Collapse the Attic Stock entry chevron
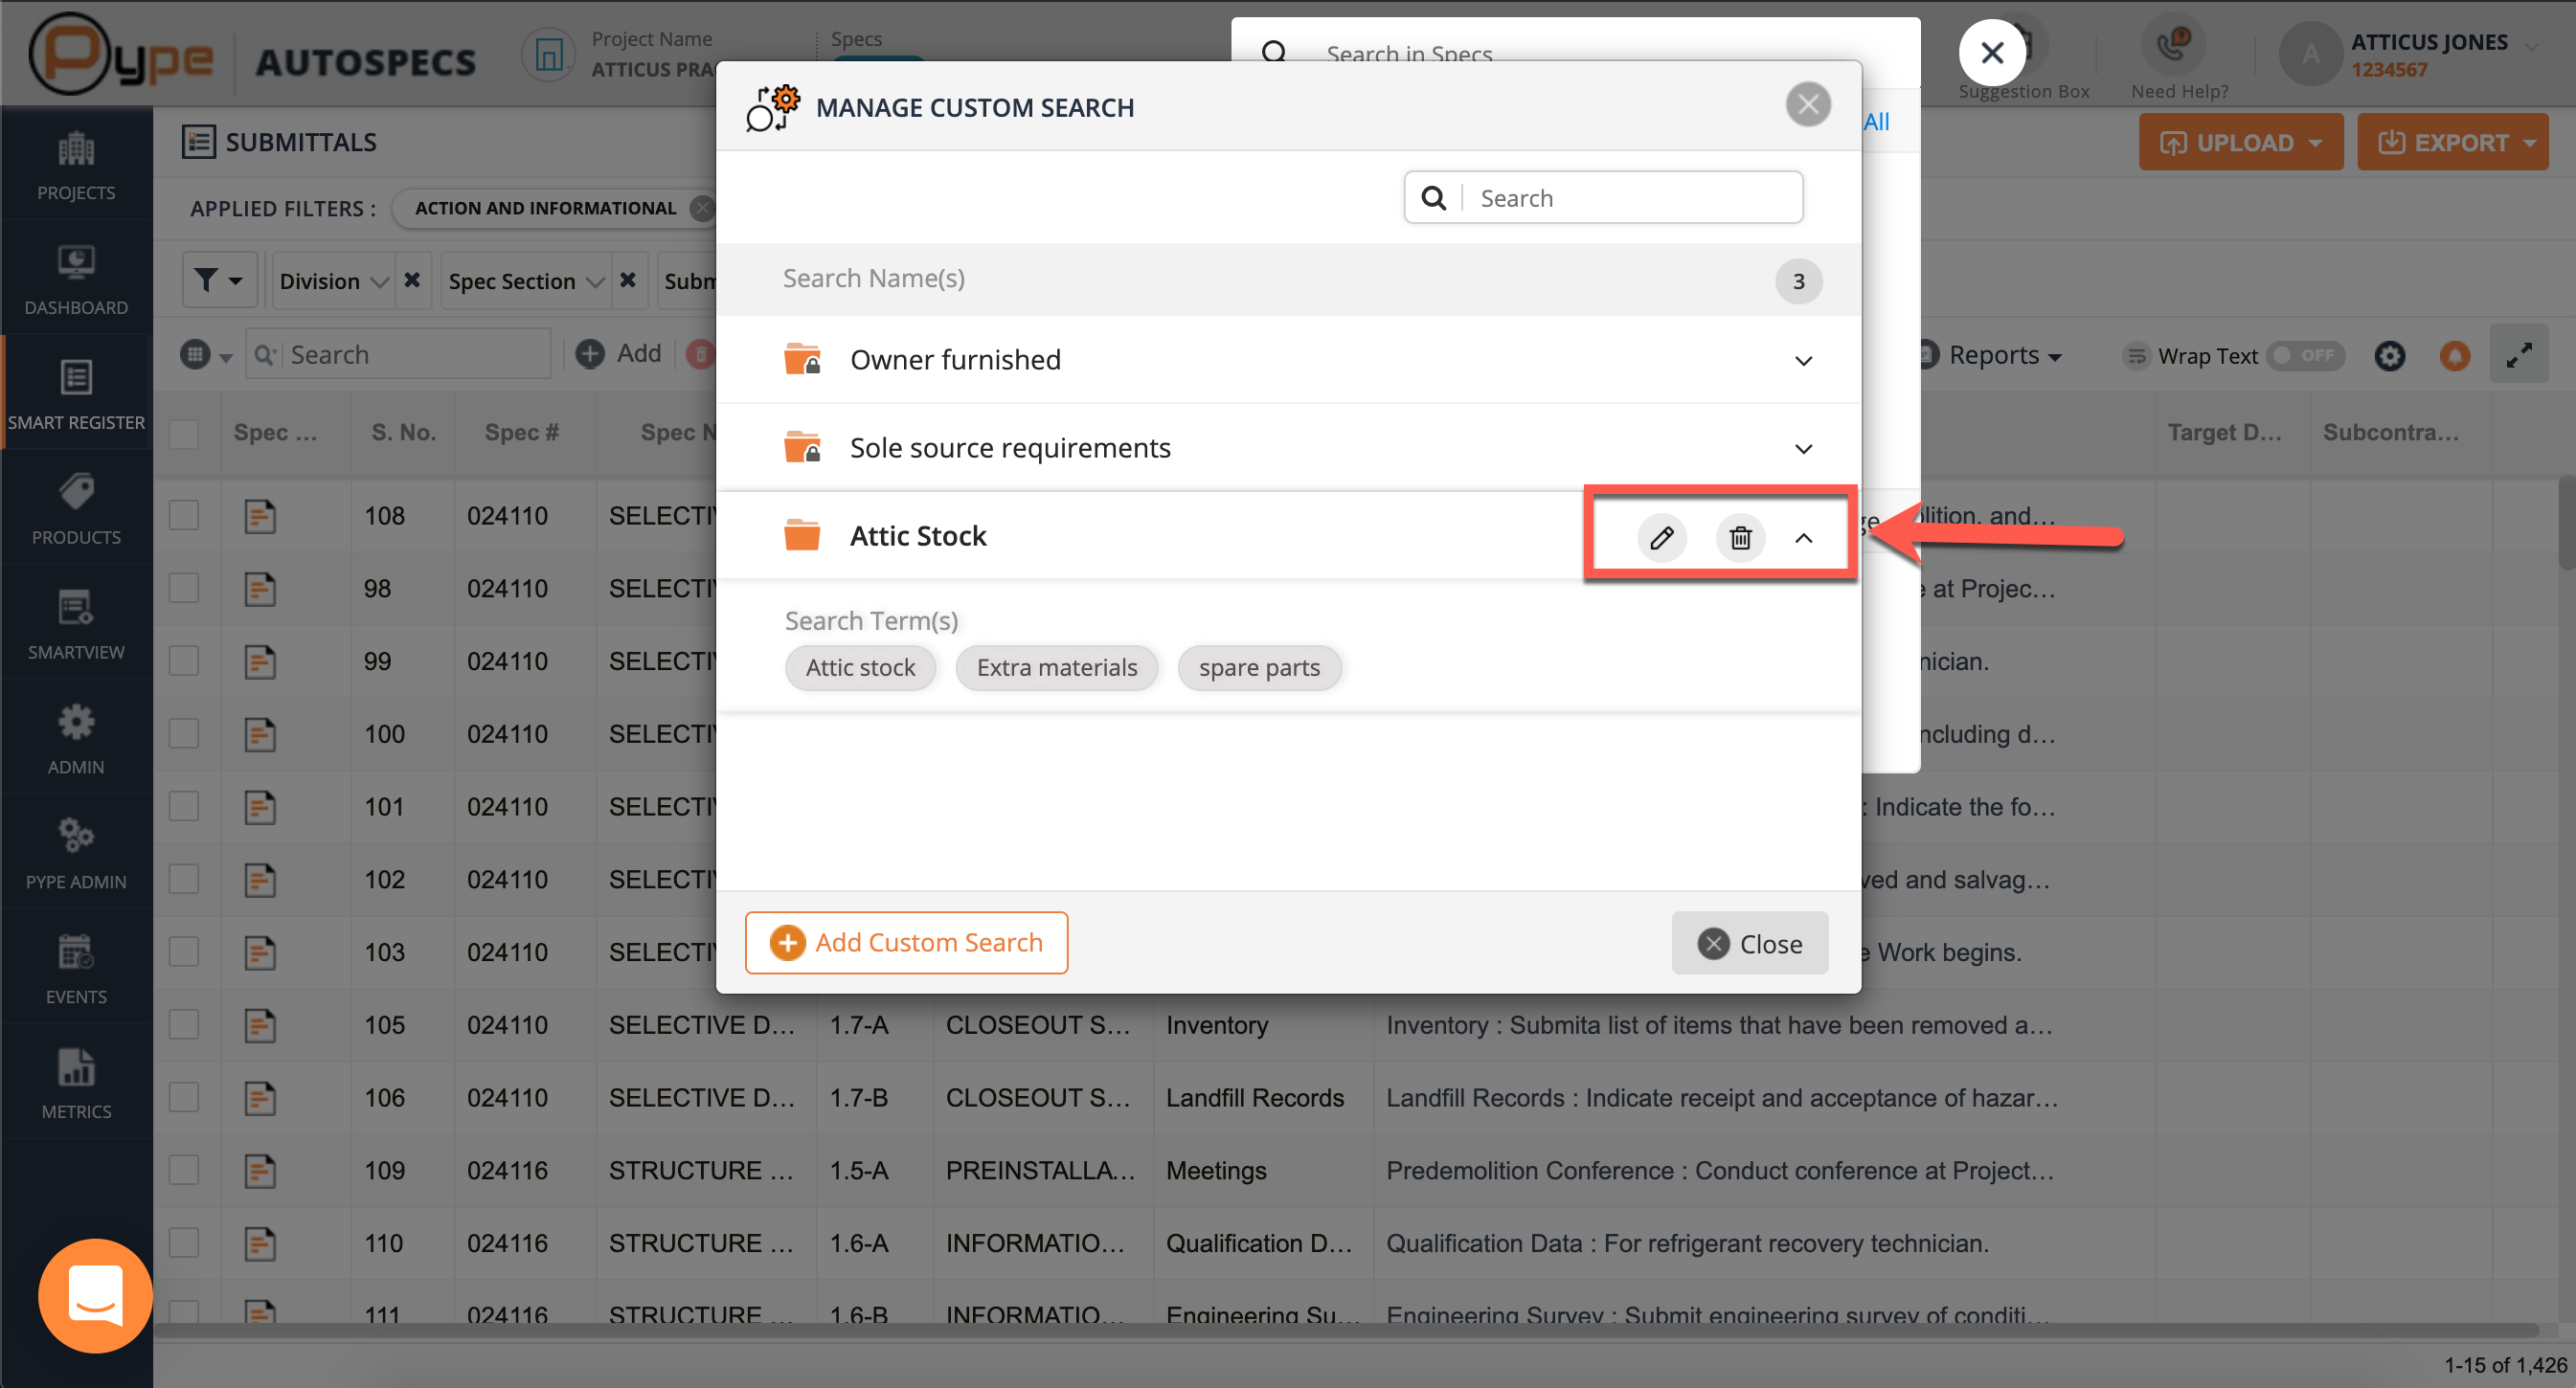2576x1388 pixels. pos(1803,538)
